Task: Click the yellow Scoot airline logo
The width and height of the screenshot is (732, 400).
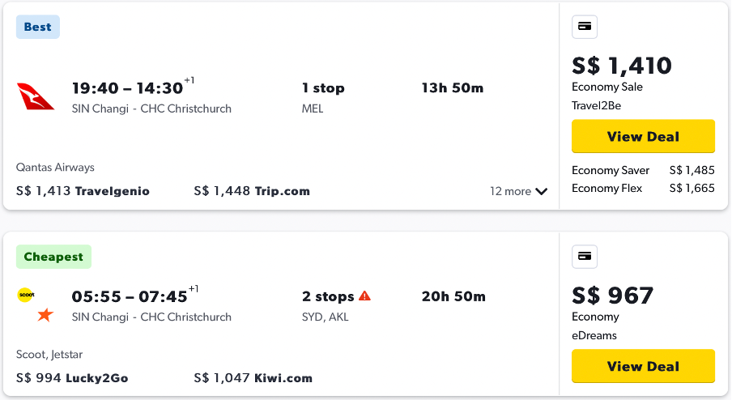Action: point(26,295)
